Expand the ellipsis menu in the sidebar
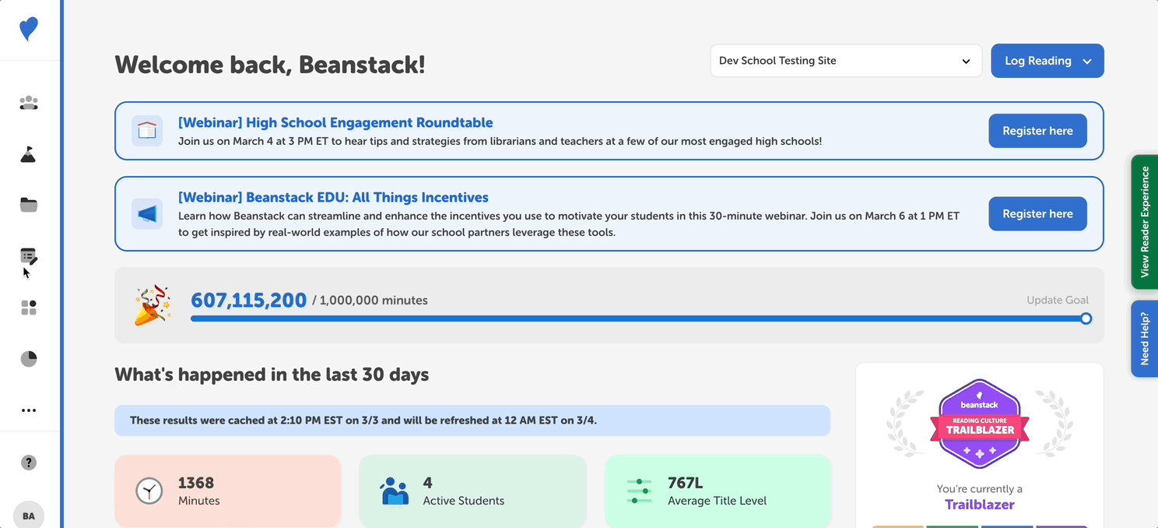 [x=29, y=410]
